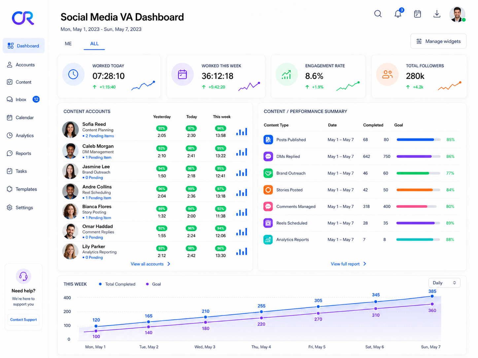Open Sofia Reed's 2 Pending Items
This screenshot has width=478, height=358.
click(98, 136)
